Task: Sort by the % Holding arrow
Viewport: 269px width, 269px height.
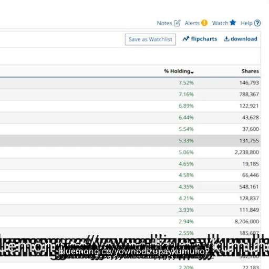Action: pos(192,73)
